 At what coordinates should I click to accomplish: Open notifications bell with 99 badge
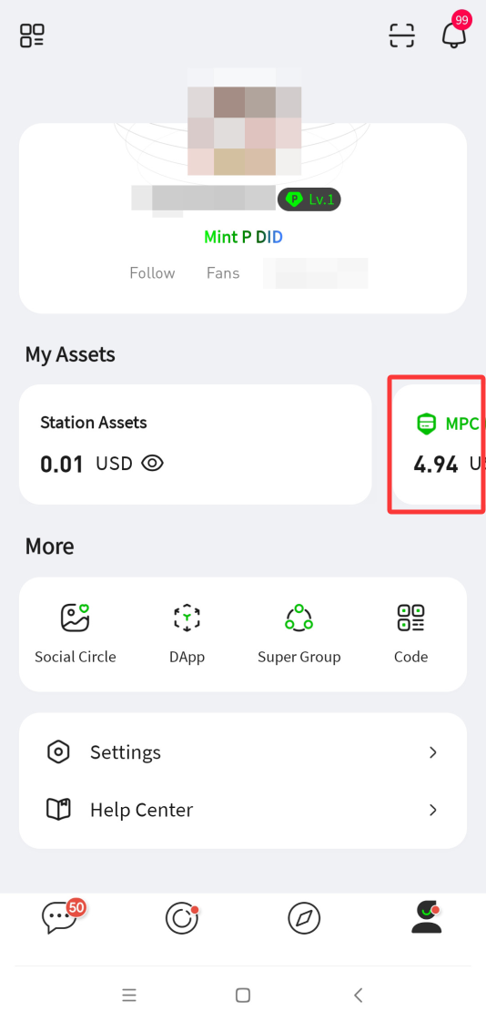[455, 31]
